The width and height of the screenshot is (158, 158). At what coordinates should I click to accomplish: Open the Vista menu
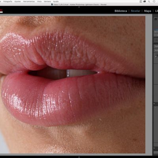point(39,2)
